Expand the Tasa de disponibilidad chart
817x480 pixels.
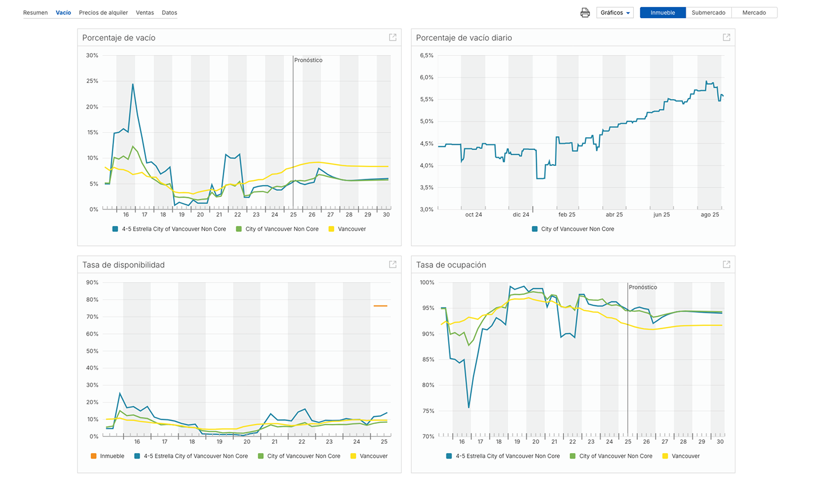tap(393, 265)
